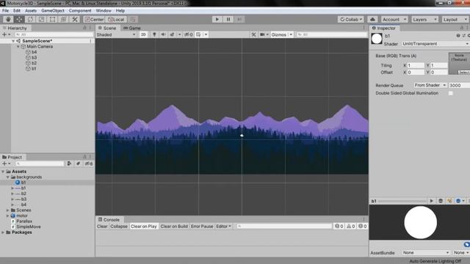Select the Parallax script asset
The width and height of the screenshot is (470, 264).
pyautogui.click(x=24, y=221)
